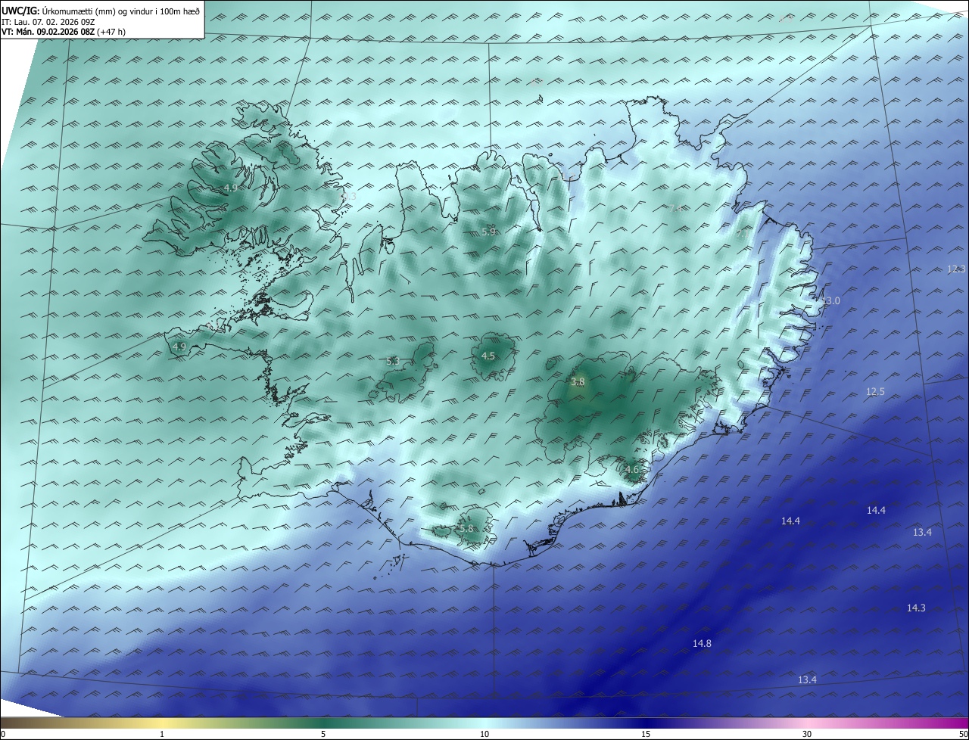Click the '10' tick label on the color bar
The width and height of the screenshot is (969, 740).
pyautogui.click(x=484, y=734)
